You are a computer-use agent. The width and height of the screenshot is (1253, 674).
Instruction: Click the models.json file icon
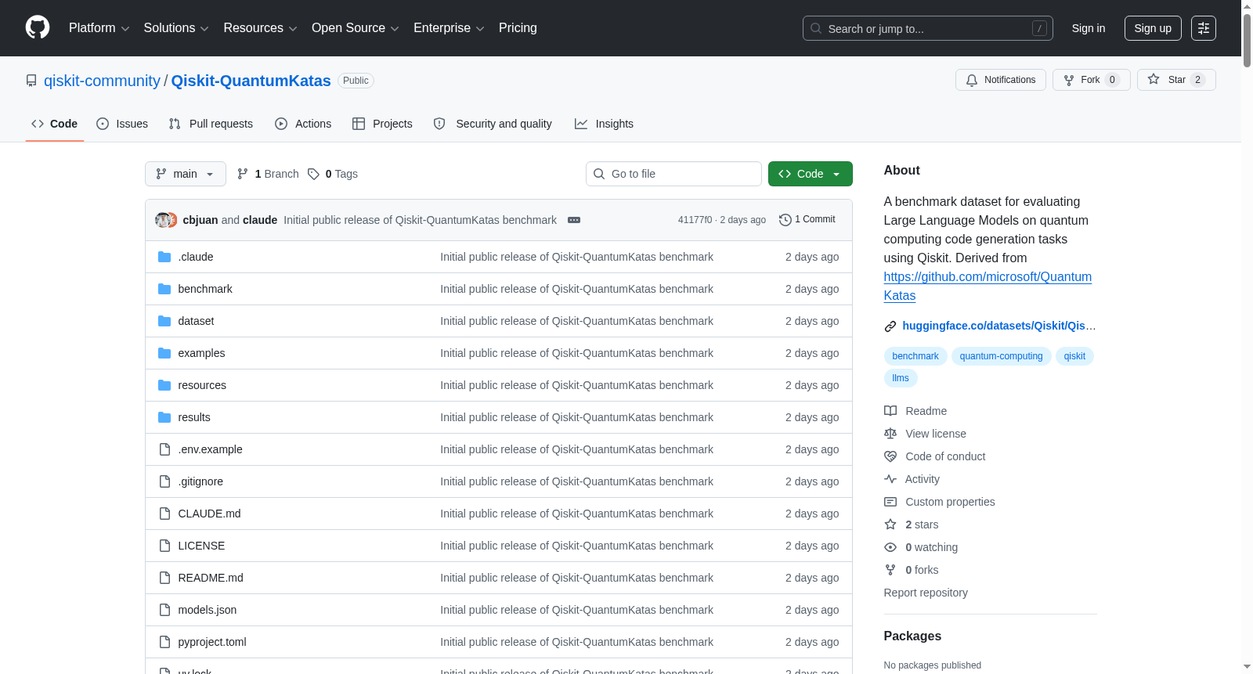164,610
